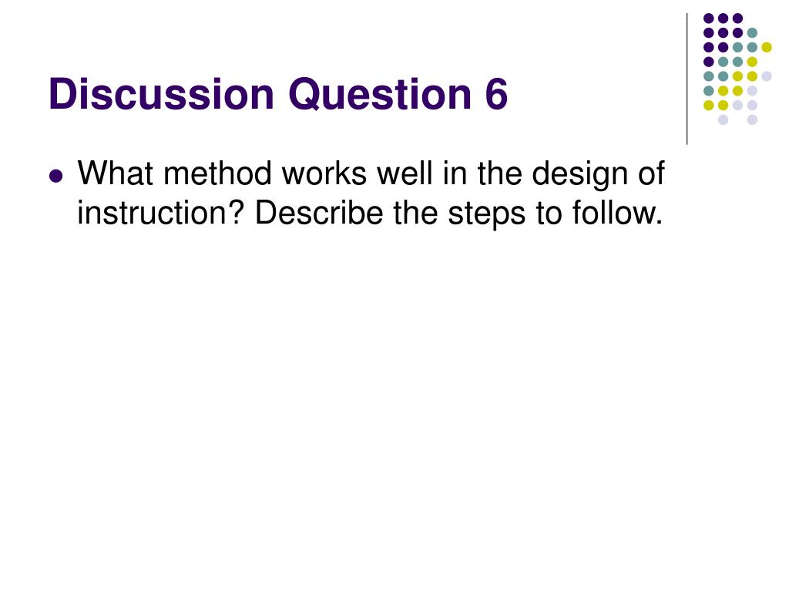Select the only teal dot in the second dot row
789x592 pixels.
point(752,33)
